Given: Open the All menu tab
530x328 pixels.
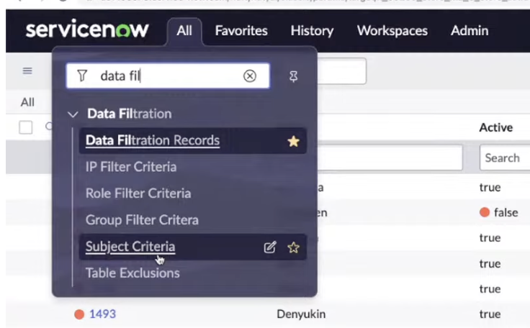Looking at the screenshot, I should pos(184,31).
